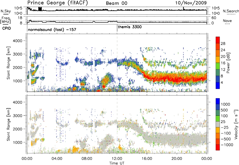This screenshot has width=239, height=165.
Task: Click the "4000" tick on the velocity panel
Action: click(x=18, y=102)
